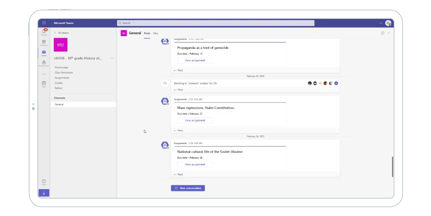Click the yellow initials participant avatar

click(320, 83)
